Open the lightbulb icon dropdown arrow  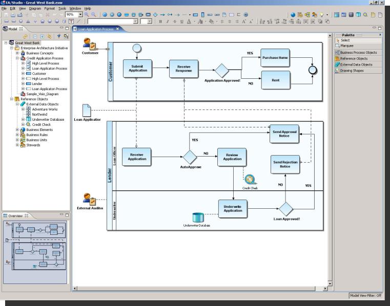(327, 15)
